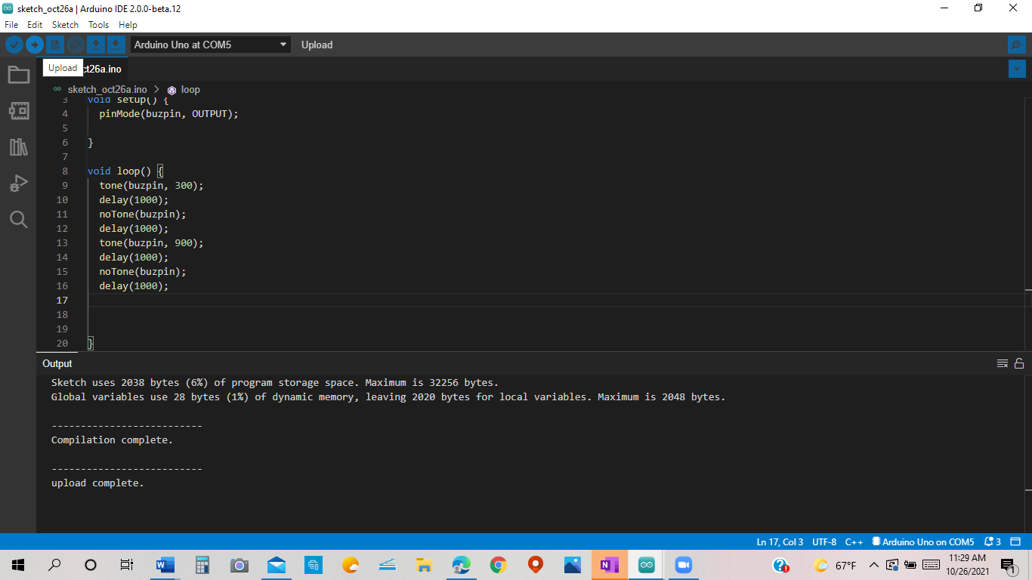Click Ln 17, Col 3 in status bar

click(780, 541)
